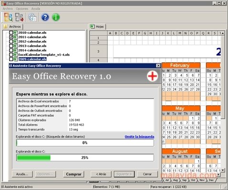Click the < Atrás button

coord(101,174)
